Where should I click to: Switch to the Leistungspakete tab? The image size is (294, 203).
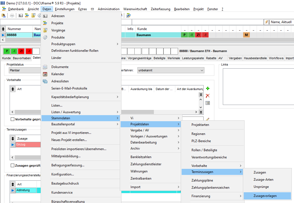(x=193, y=58)
